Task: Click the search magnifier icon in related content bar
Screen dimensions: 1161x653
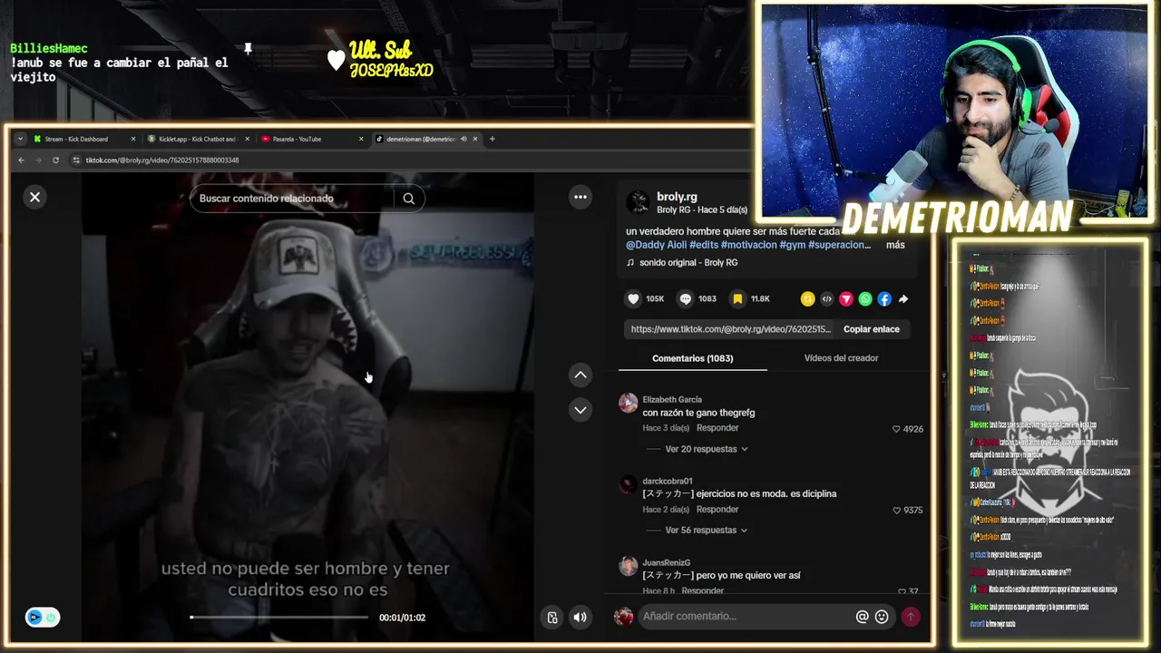Action: coord(409,199)
